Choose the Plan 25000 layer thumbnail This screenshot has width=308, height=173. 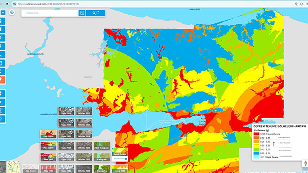pos(48,146)
